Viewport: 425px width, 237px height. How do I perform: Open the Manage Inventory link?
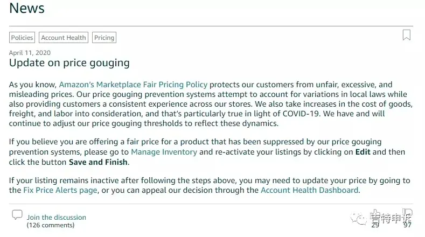pyautogui.click(x=164, y=152)
